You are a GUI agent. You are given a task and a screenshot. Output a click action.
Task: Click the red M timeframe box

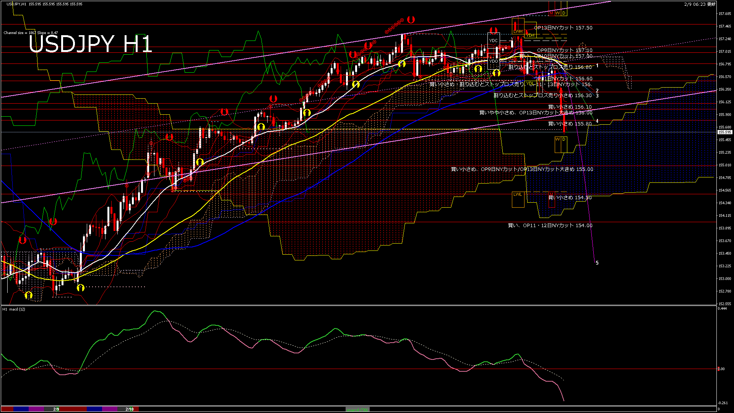(x=551, y=13)
